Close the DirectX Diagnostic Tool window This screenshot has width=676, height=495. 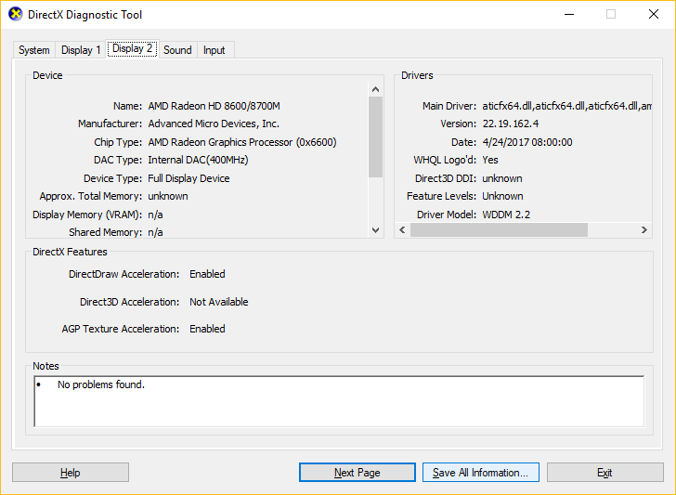pyautogui.click(x=654, y=14)
